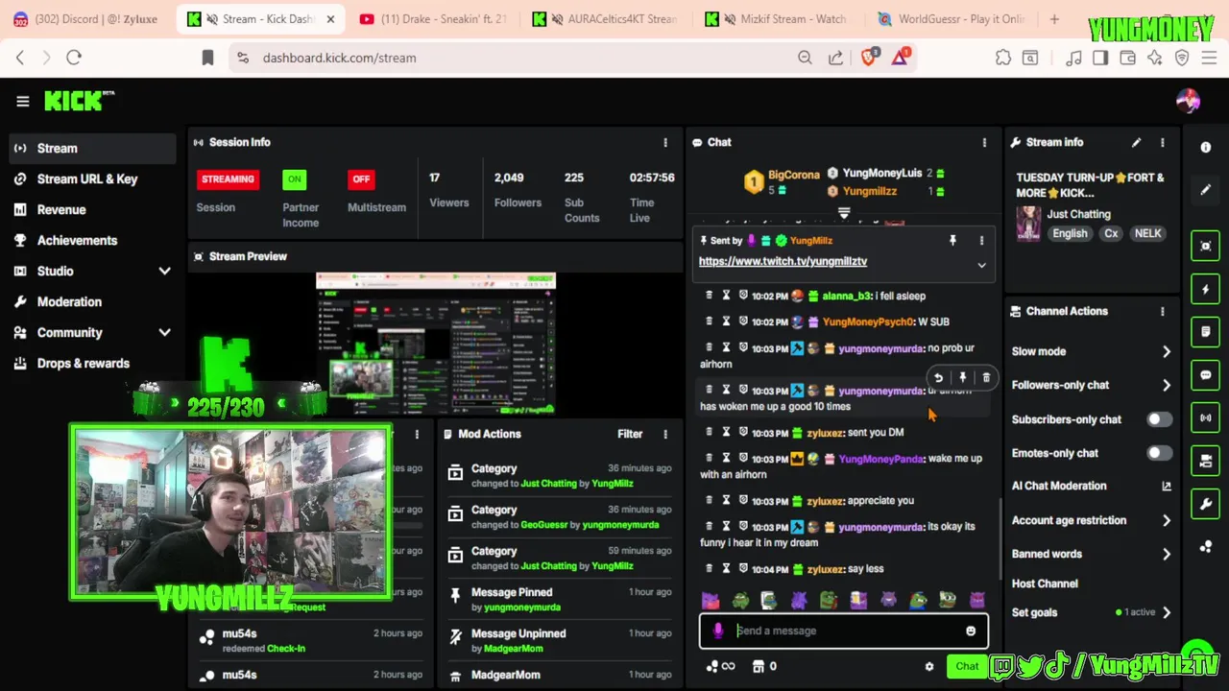Open Filter in Mod Actions

point(630,434)
